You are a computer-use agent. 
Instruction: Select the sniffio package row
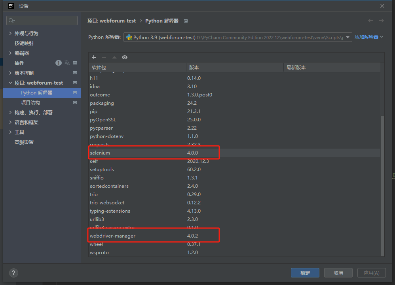click(234, 177)
